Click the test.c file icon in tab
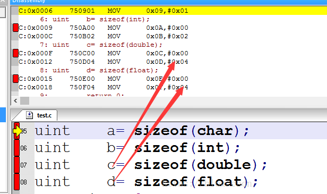The width and height of the screenshot is (327, 194). click(29, 115)
